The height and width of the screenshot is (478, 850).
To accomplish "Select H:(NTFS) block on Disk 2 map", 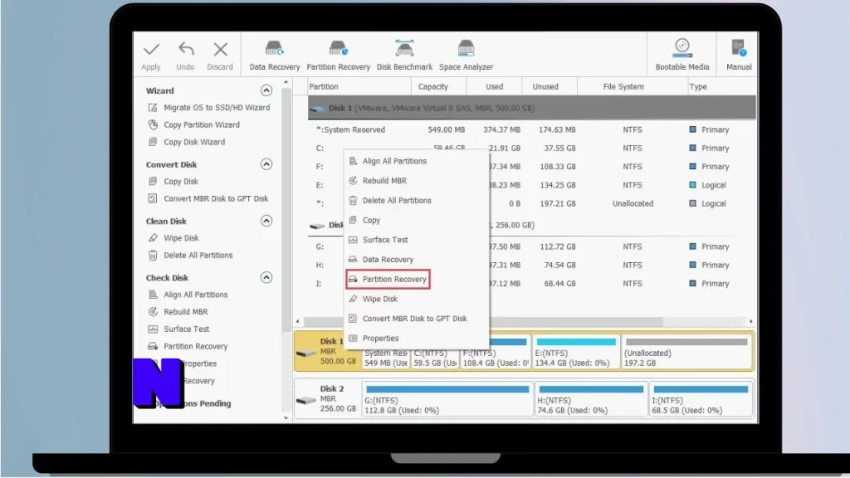I will coord(591,399).
